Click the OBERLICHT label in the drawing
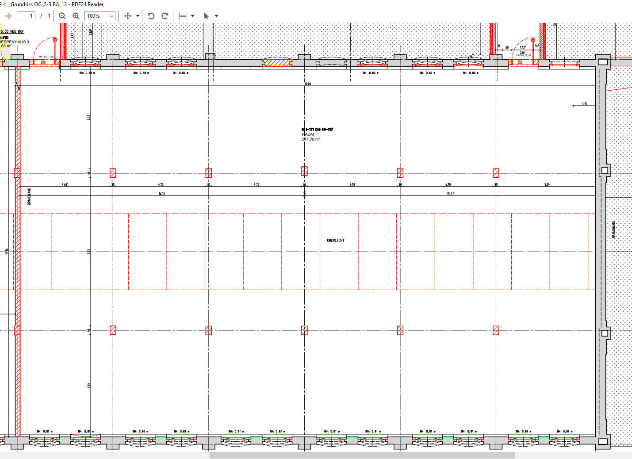Viewport: 632px width, 459px height. tap(335, 241)
